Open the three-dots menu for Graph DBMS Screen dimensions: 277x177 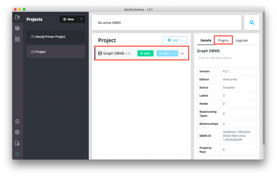click(182, 54)
